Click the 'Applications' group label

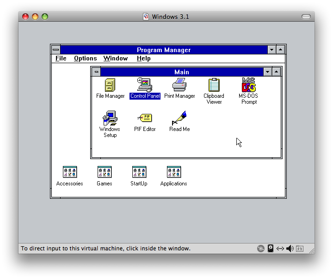(174, 184)
